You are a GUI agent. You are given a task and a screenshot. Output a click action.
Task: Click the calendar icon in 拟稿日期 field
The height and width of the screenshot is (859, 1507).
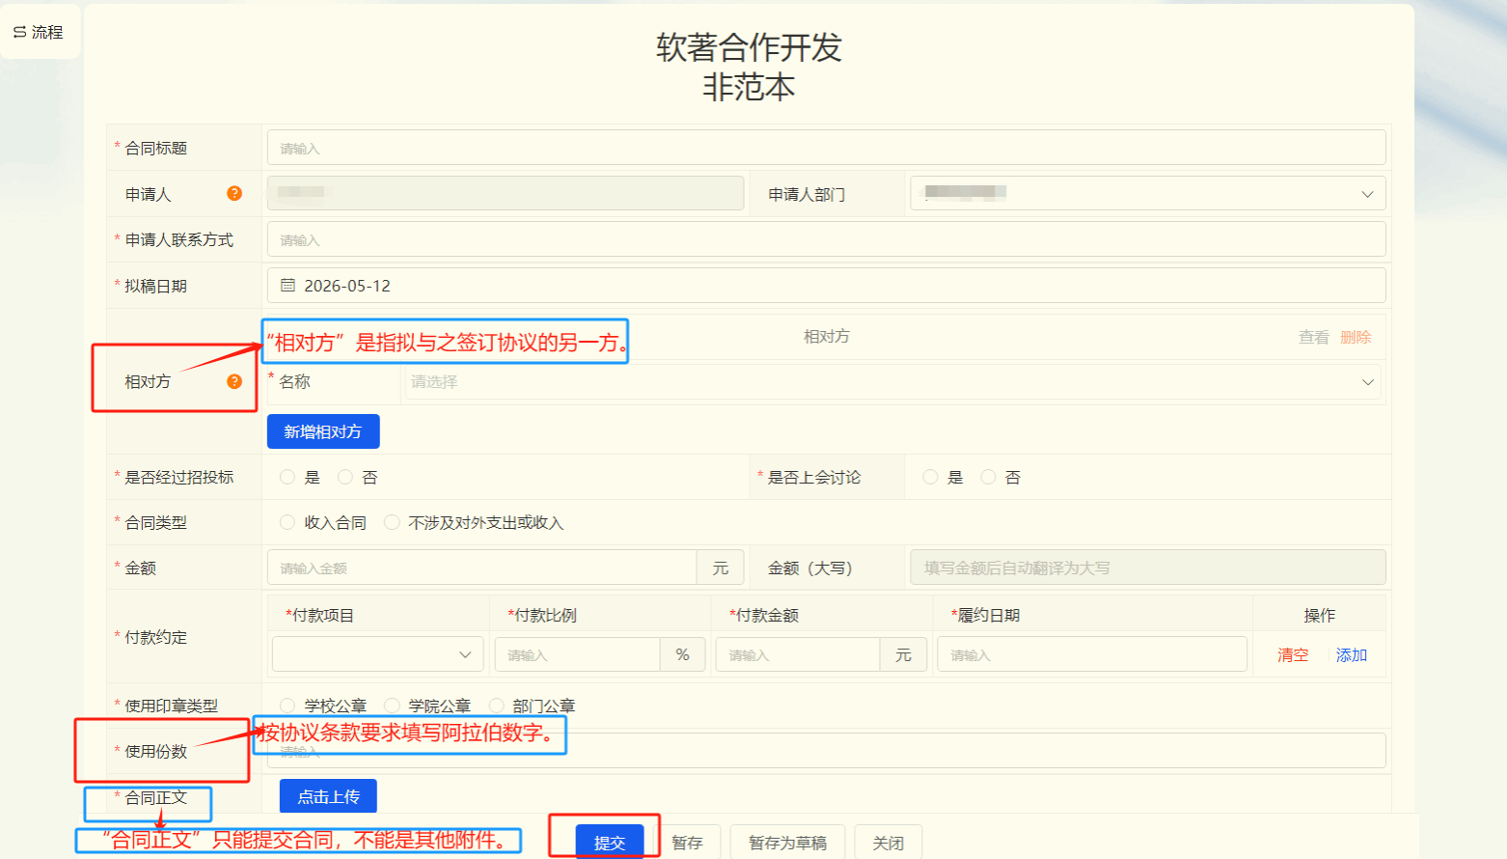pyautogui.click(x=288, y=286)
